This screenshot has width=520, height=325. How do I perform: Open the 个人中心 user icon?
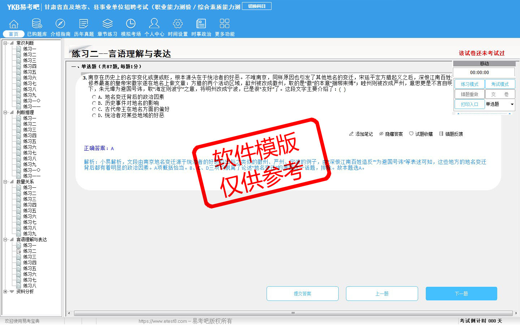click(154, 24)
